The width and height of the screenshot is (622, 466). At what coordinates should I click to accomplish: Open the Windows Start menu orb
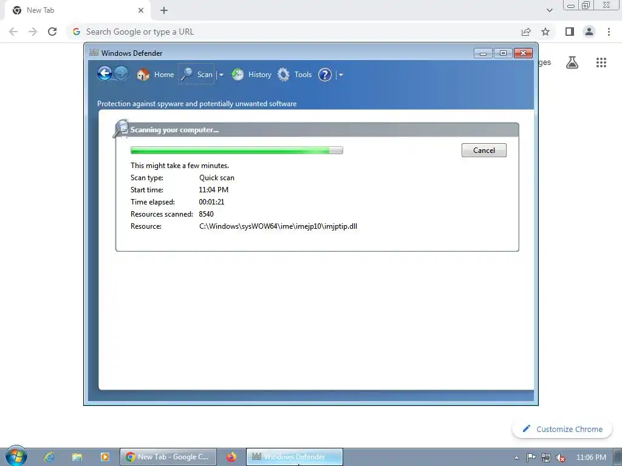(16, 456)
